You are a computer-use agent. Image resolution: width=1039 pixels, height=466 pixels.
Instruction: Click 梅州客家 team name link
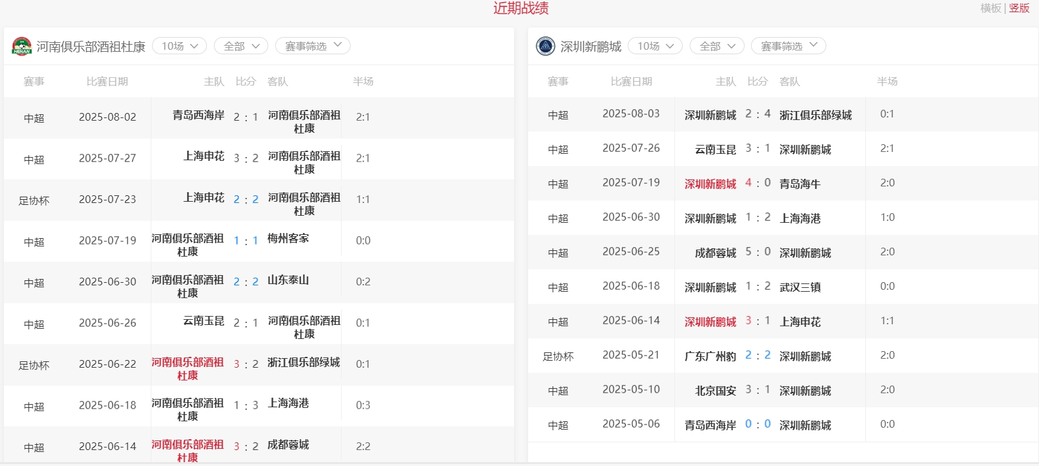288,239
